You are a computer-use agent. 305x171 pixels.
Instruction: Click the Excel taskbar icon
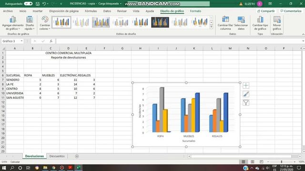78,168
